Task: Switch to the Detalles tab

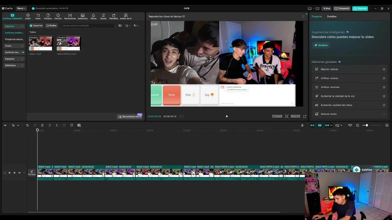Action: click(332, 16)
